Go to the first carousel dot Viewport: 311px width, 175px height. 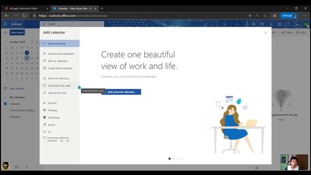click(170, 158)
